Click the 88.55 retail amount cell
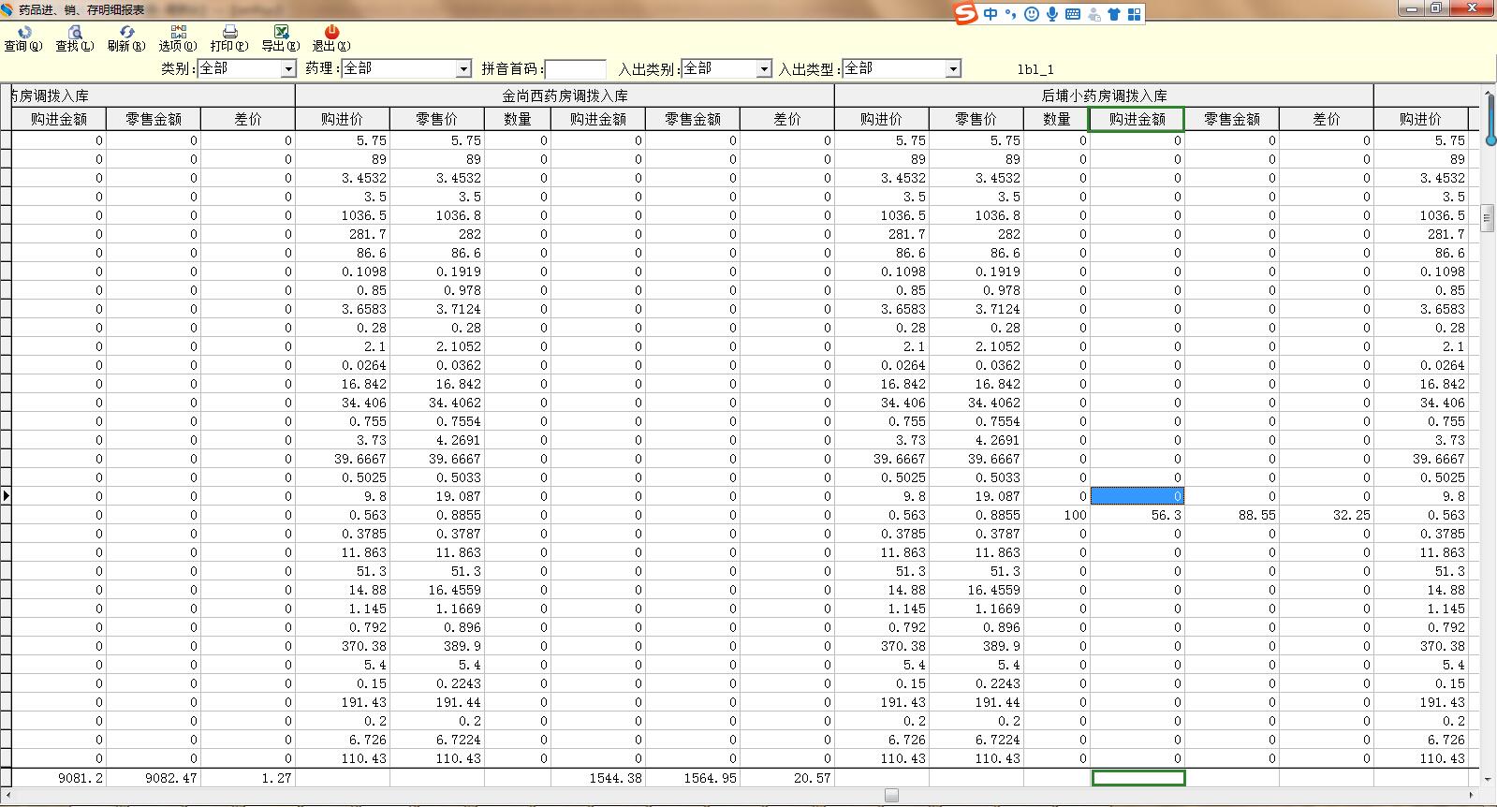The width and height of the screenshot is (1497, 807). (x=1231, y=515)
